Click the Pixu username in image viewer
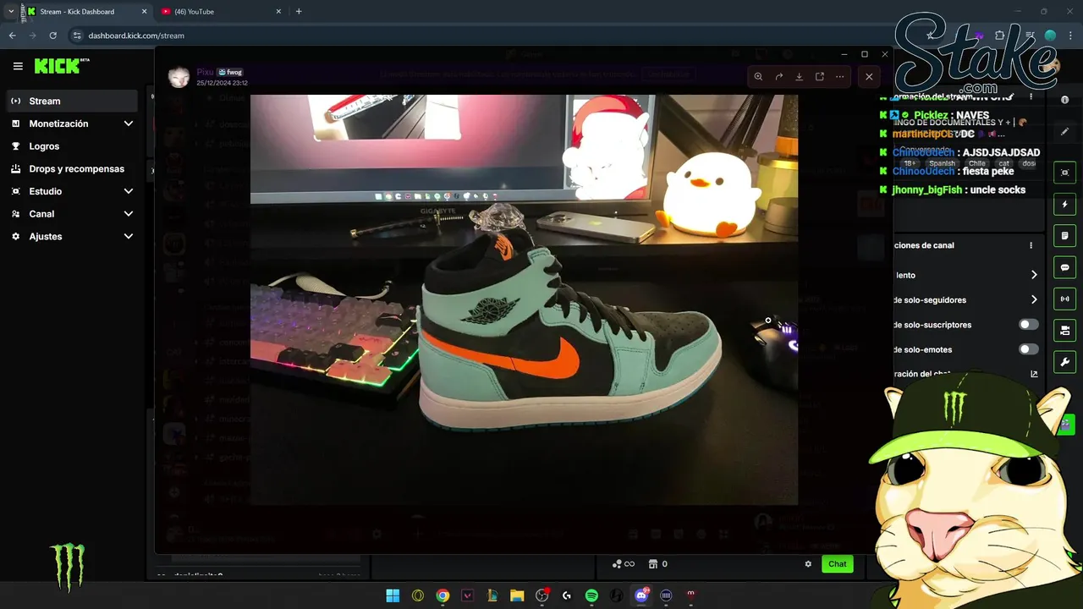 pos(205,72)
